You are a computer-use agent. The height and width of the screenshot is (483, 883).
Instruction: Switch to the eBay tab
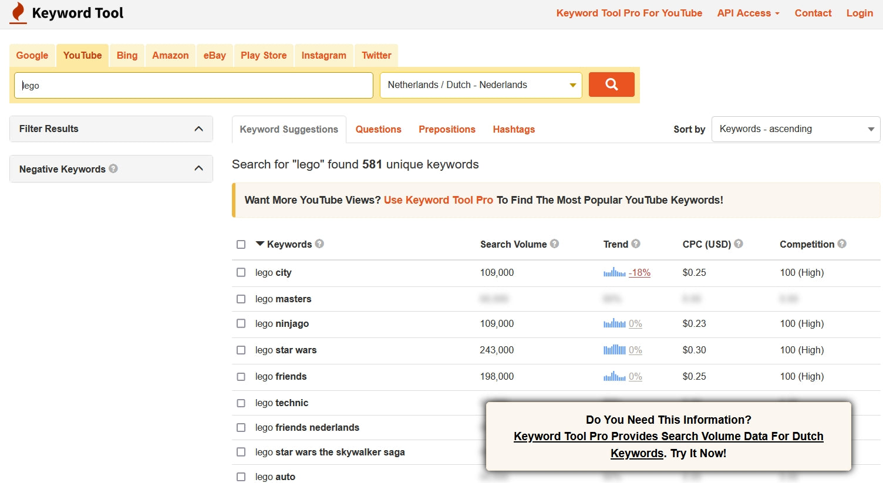(x=214, y=55)
